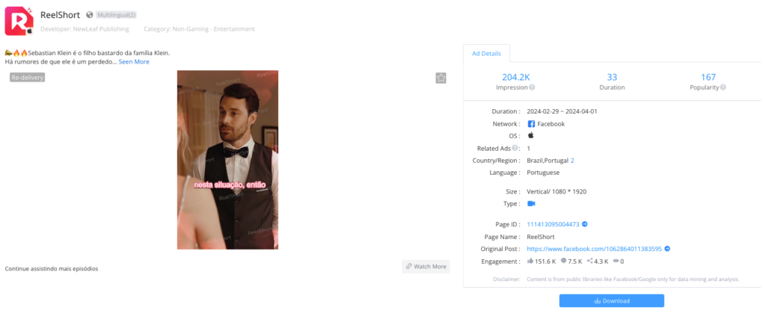Show the 2 countries count link

(x=572, y=160)
